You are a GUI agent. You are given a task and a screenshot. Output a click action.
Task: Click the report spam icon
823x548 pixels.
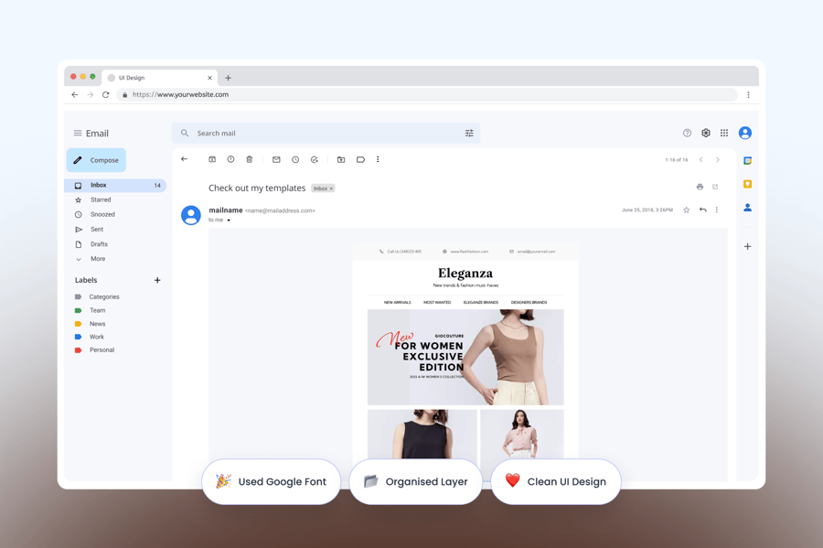[x=230, y=159]
